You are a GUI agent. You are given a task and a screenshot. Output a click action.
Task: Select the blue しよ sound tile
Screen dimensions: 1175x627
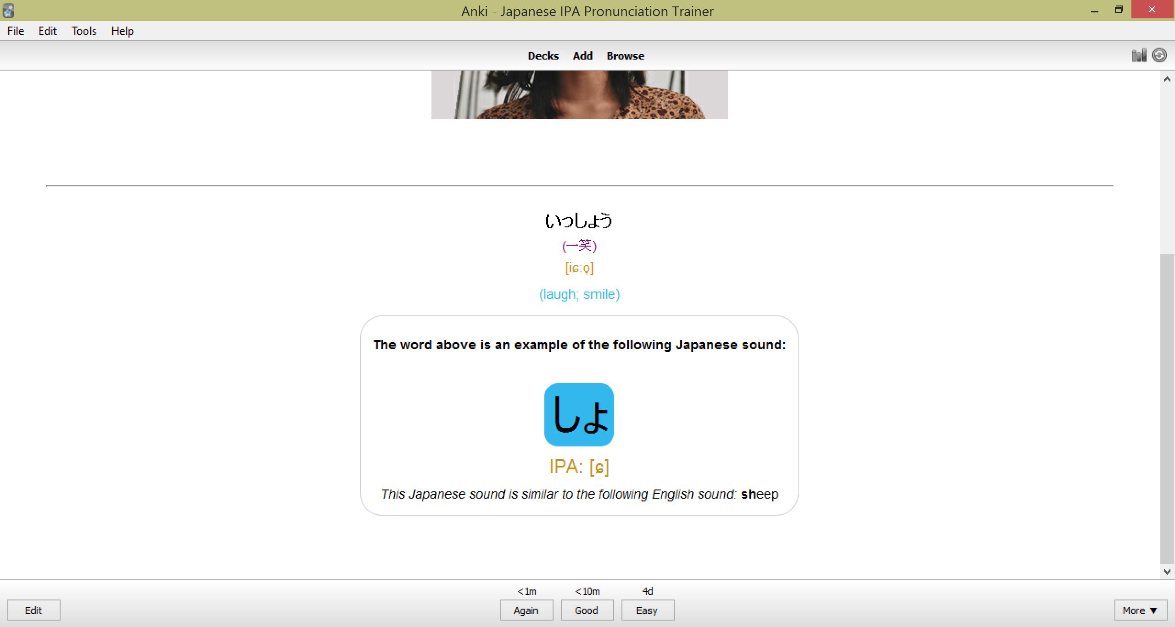tap(579, 414)
